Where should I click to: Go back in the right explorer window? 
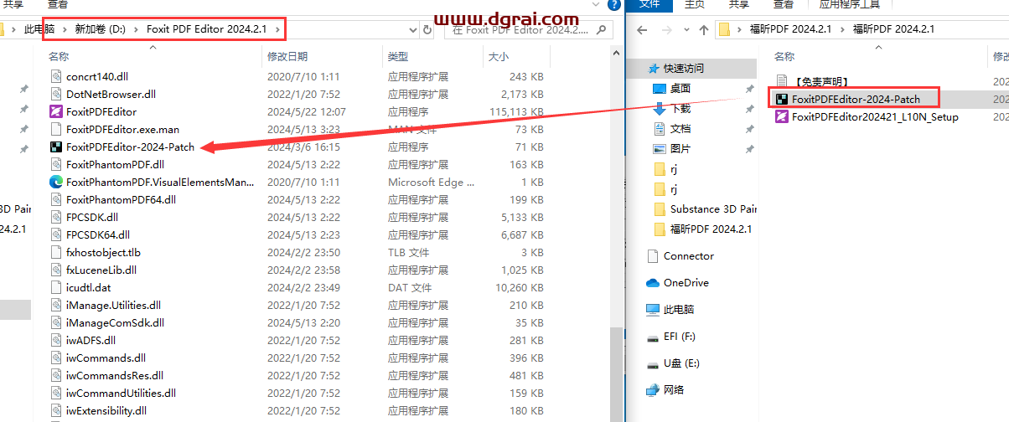point(641,29)
